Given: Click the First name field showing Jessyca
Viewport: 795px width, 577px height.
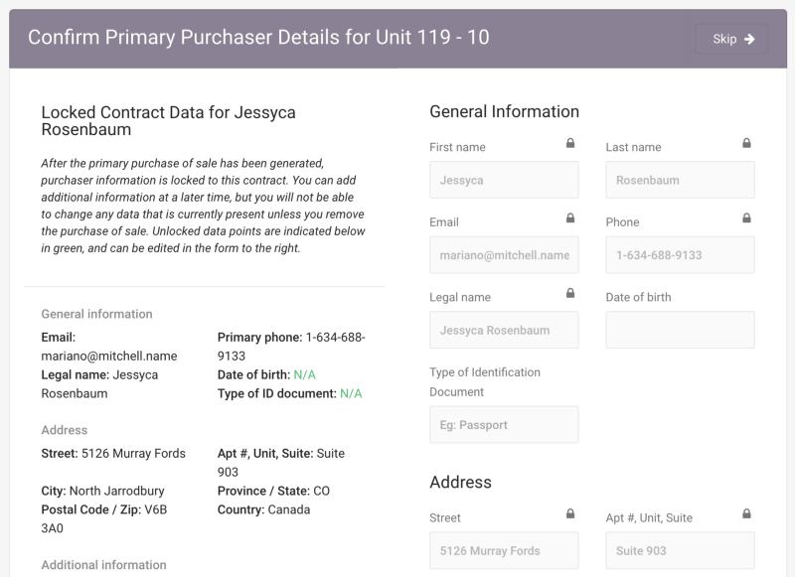Looking at the screenshot, I should pos(504,181).
